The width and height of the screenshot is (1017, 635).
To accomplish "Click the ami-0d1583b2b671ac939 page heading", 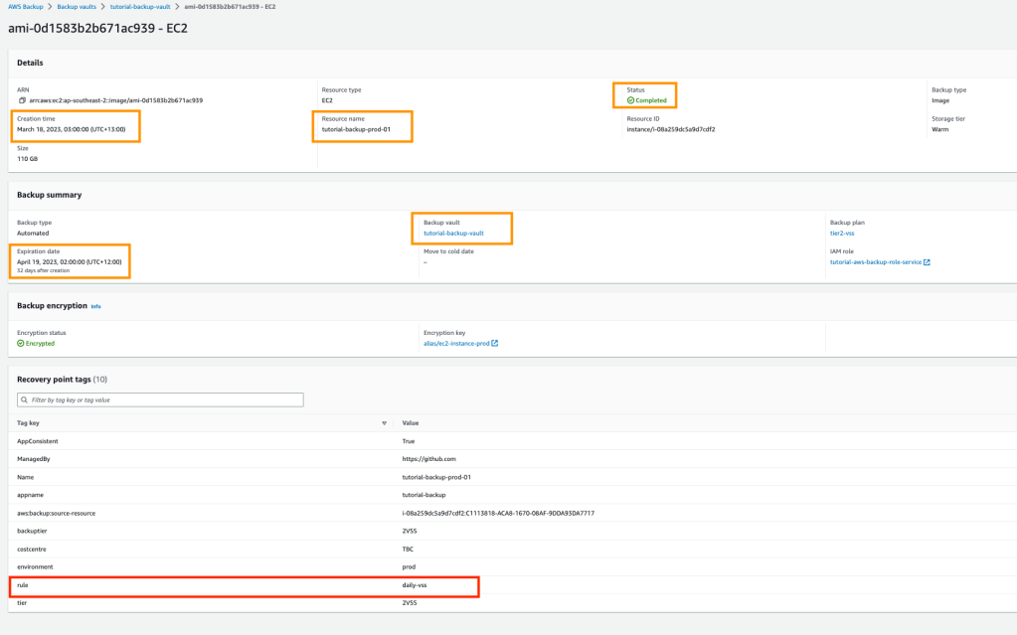I will pos(97,28).
